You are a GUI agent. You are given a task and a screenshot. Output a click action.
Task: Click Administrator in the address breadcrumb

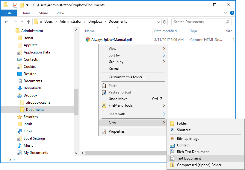[x=71, y=22]
